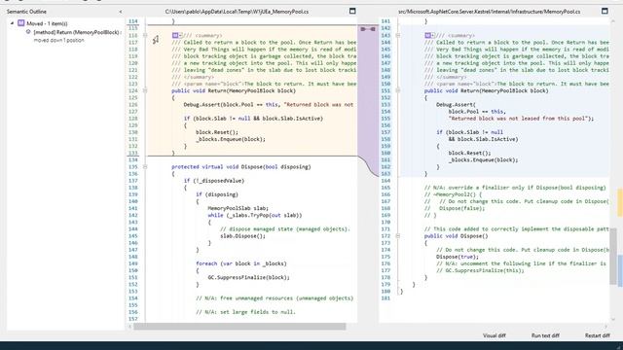Click the scroll-up arrow of the right pane scrollbar

[x=613, y=20]
